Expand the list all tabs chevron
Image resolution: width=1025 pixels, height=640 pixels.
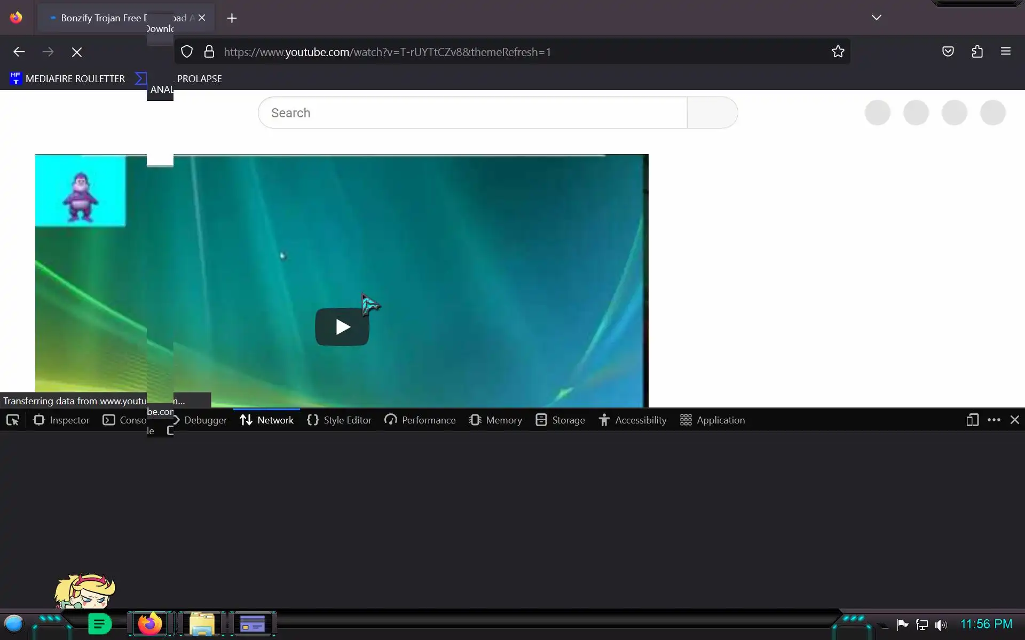[876, 18]
